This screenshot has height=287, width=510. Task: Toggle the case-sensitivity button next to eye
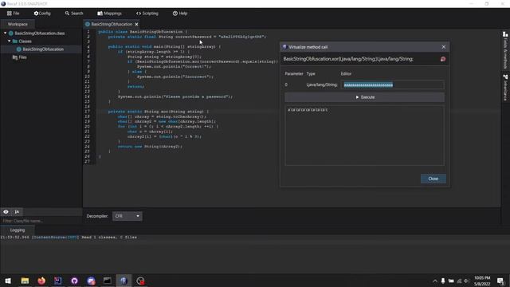[x=17, y=212]
